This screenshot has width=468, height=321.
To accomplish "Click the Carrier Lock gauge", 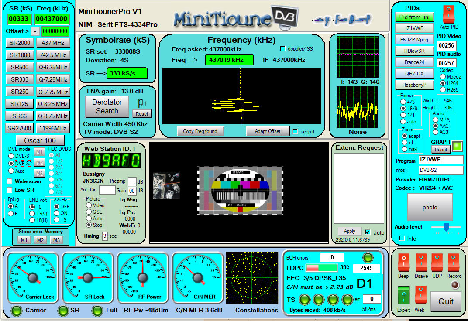I will pos(33,277).
